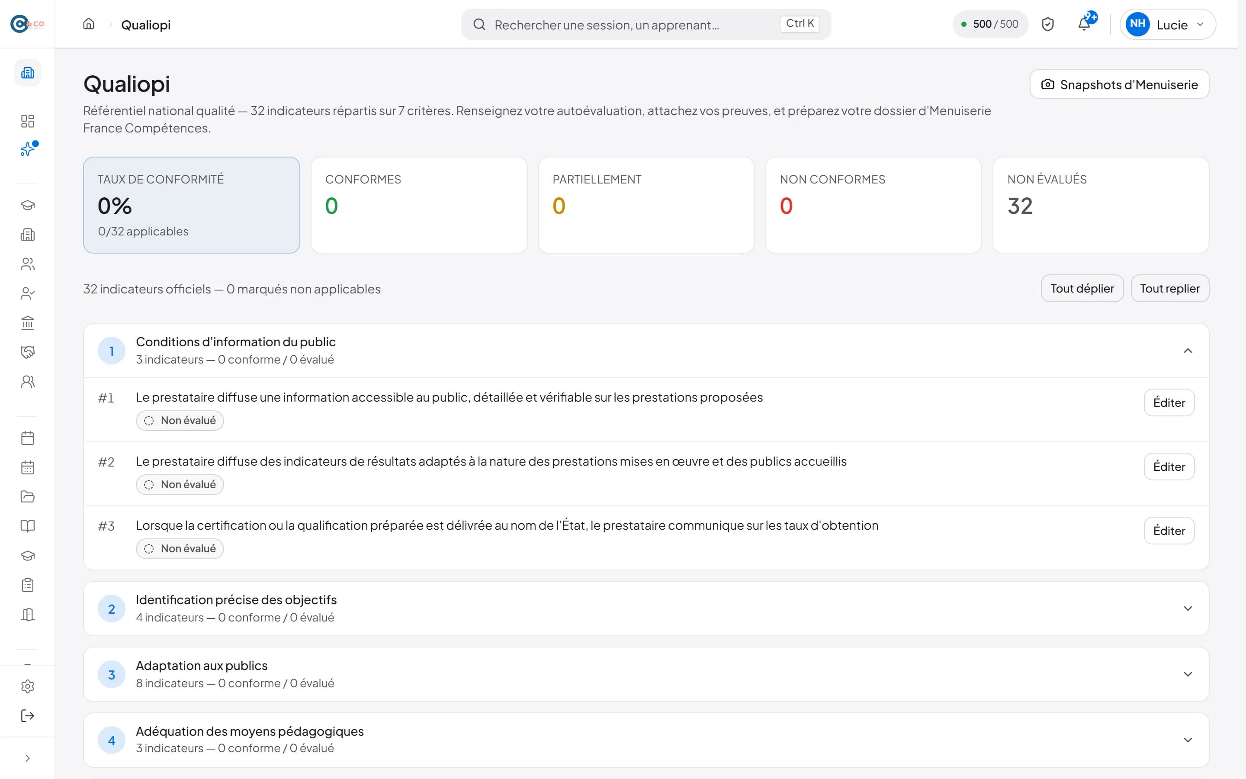The height and width of the screenshot is (779, 1246).
Task: Click text '32 indicateurs officiels — 0 marqués non applicables'
Action: tap(232, 289)
